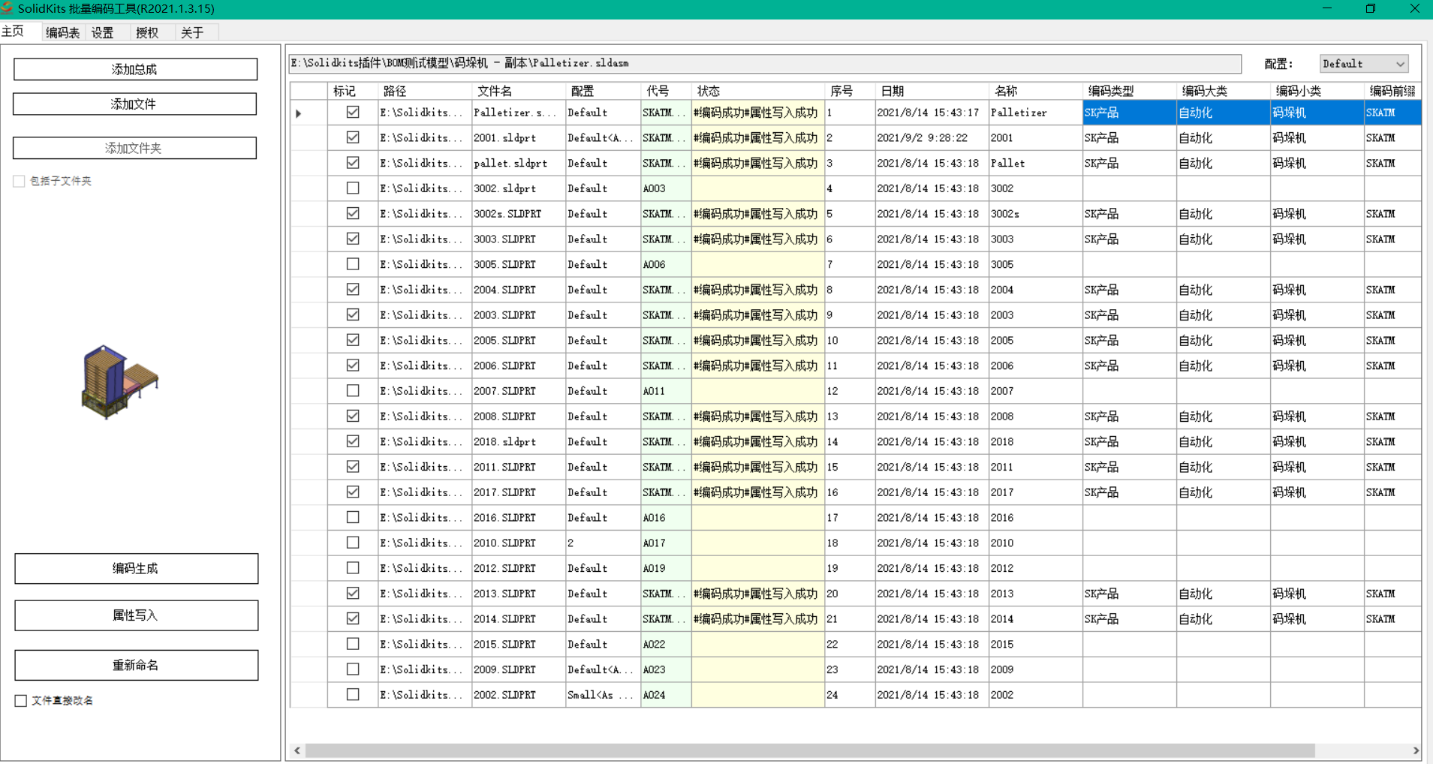Viewport: 1433px width, 764px height.
Task: Switch to the 编码表 tab
Action: point(62,32)
